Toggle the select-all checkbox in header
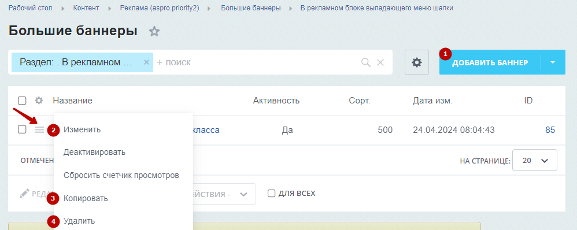The image size is (577, 230). tap(22, 101)
